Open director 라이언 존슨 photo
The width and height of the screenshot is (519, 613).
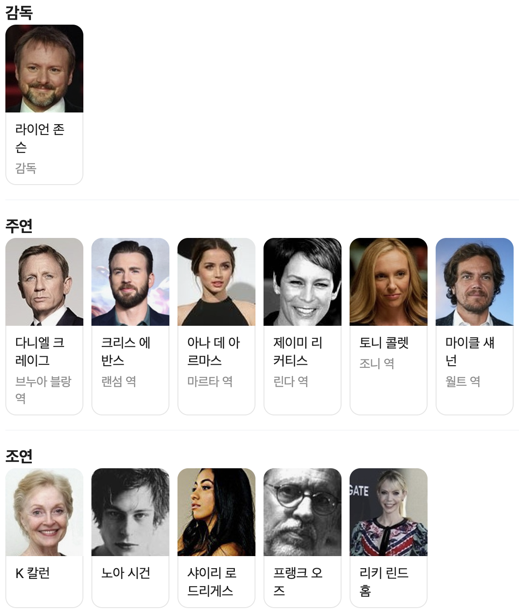coord(44,69)
